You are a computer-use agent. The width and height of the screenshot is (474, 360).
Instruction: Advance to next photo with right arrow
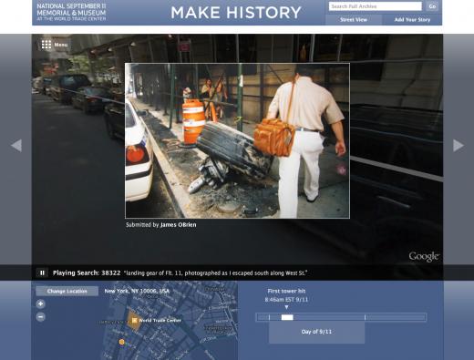pyautogui.click(x=459, y=145)
